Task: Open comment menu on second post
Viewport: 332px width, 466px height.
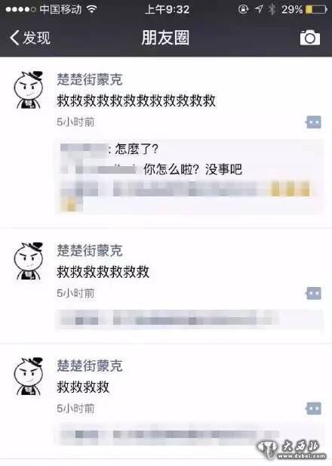Action: coord(313,293)
